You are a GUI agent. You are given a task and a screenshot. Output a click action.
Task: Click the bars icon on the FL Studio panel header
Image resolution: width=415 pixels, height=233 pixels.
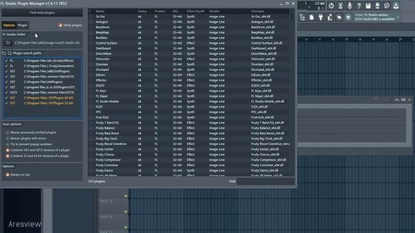tap(403, 100)
